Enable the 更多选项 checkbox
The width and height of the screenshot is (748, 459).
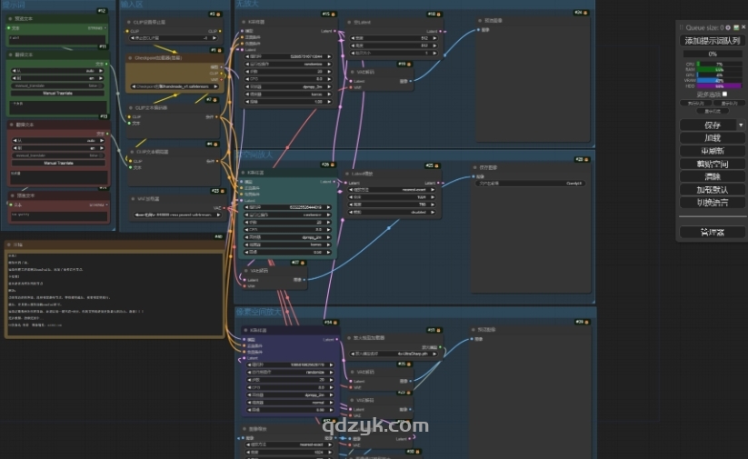724,94
